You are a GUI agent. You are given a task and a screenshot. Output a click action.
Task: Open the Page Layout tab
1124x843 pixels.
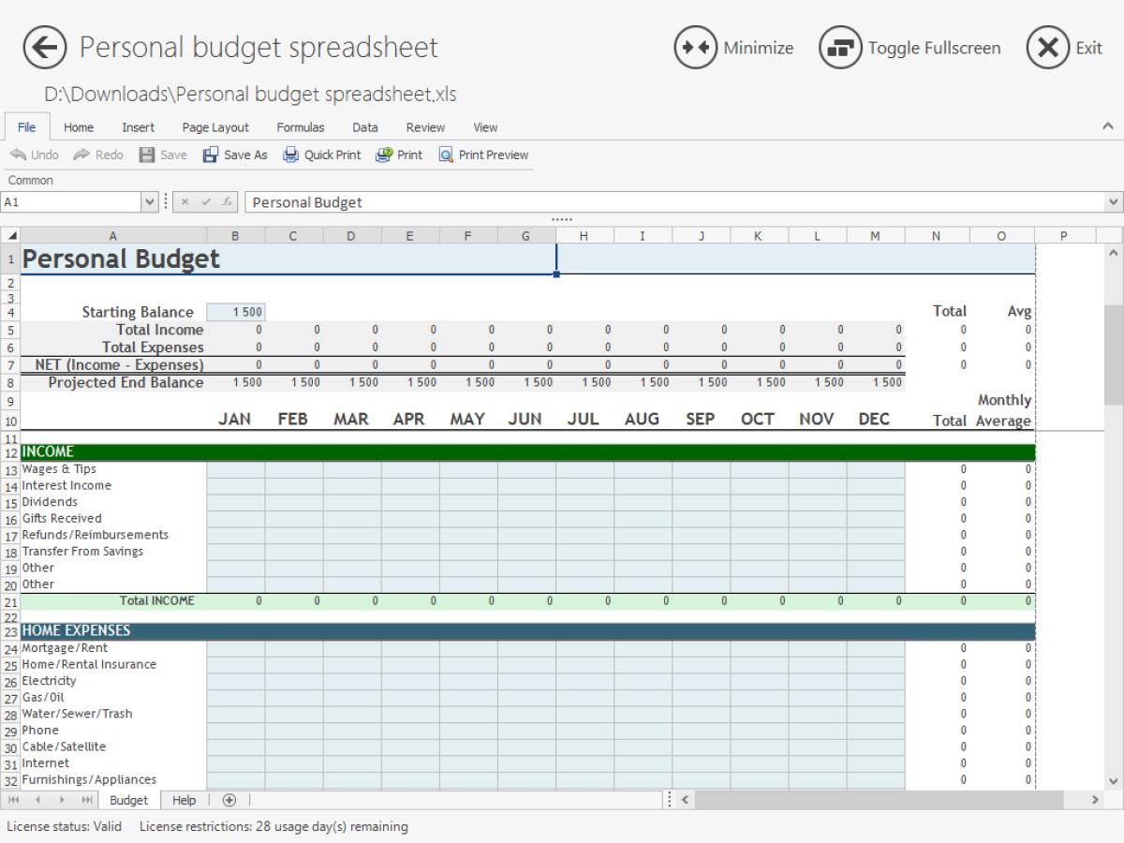pyautogui.click(x=216, y=127)
